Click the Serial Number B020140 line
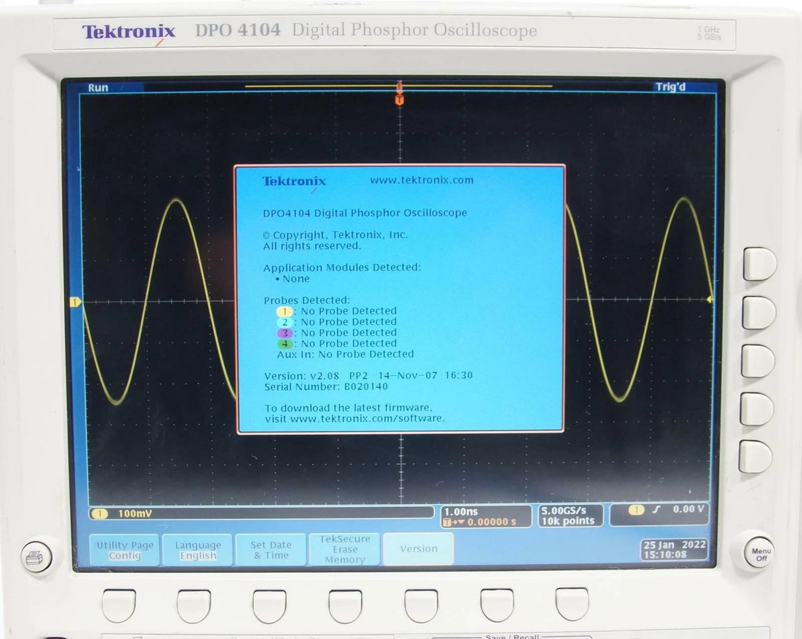The width and height of the screenshot is (802, 639). pos(325,386)
